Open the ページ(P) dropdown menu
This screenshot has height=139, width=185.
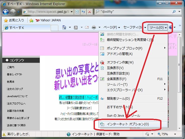coord(111,27)
